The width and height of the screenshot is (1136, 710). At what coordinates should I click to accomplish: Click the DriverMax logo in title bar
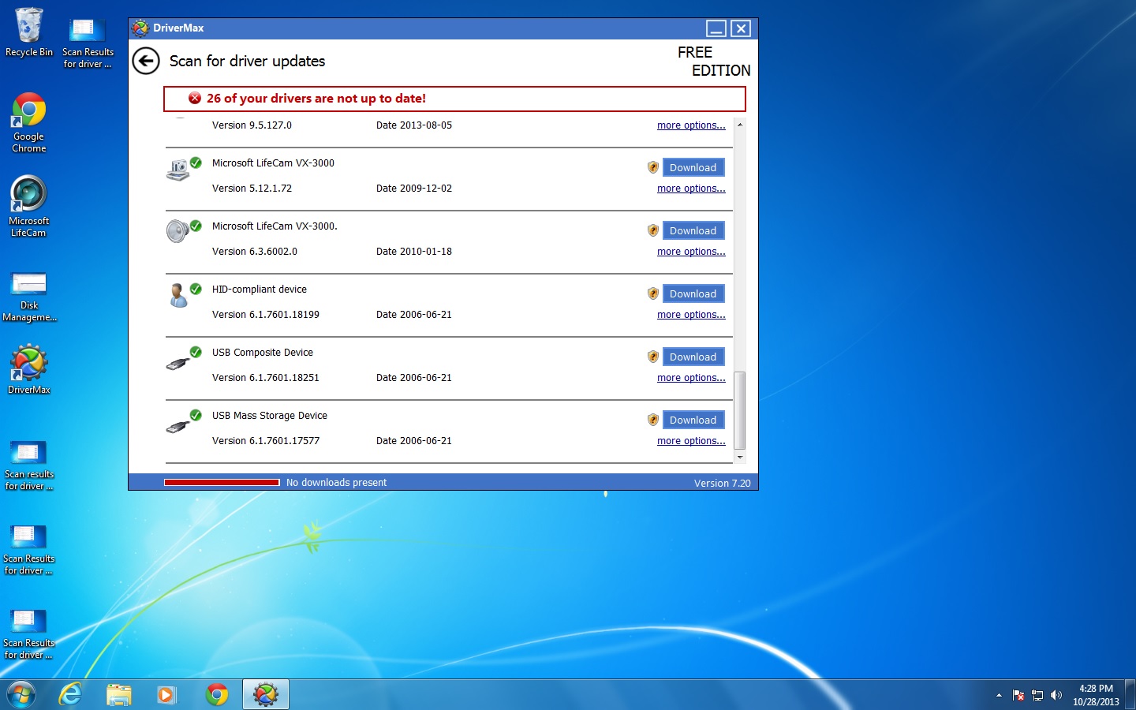(140, 28)
